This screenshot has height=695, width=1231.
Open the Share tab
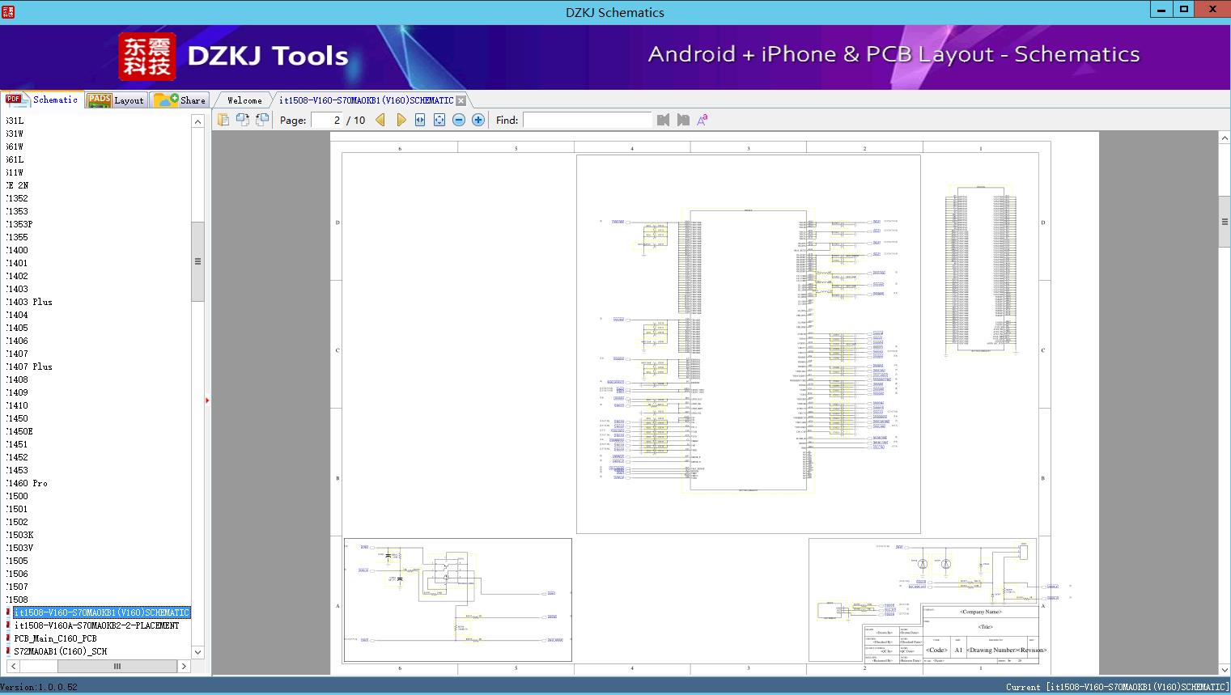click(x=180, y=100)
